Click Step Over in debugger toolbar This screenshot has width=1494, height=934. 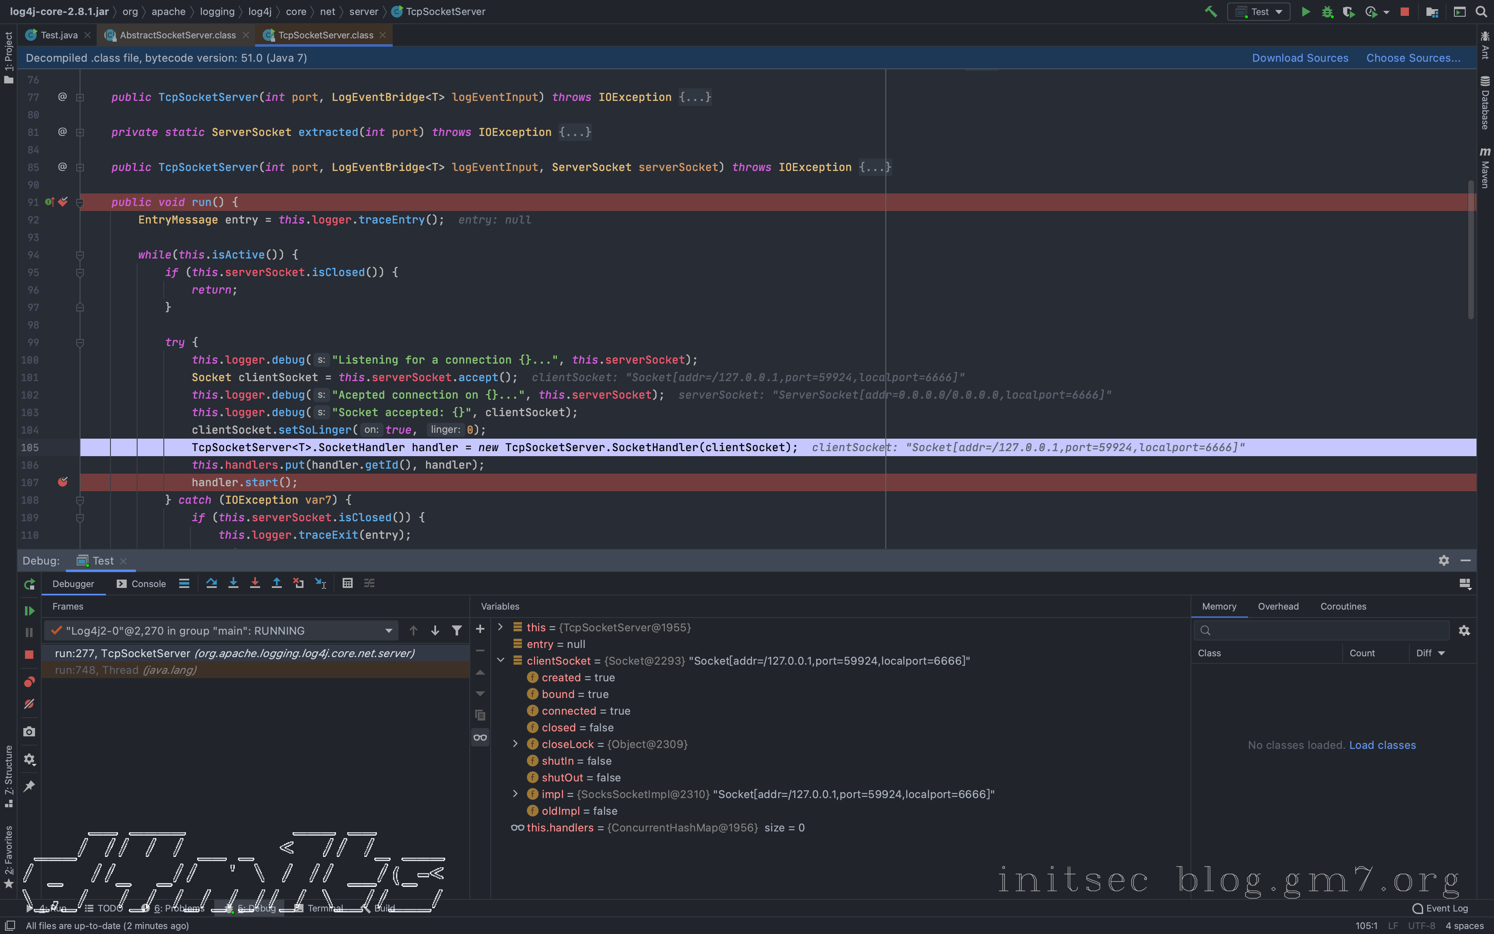[211, 583]
